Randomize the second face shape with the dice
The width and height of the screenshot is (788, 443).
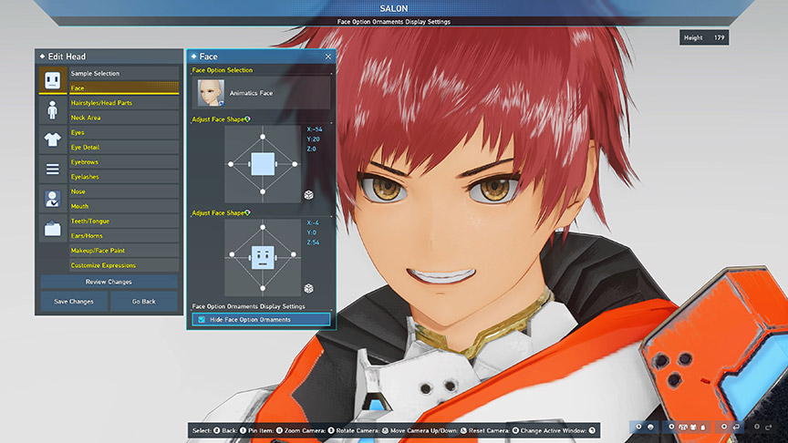(x=309, y=288)
